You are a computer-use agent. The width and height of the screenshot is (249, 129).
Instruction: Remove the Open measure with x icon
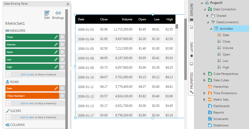pos(62,52)
